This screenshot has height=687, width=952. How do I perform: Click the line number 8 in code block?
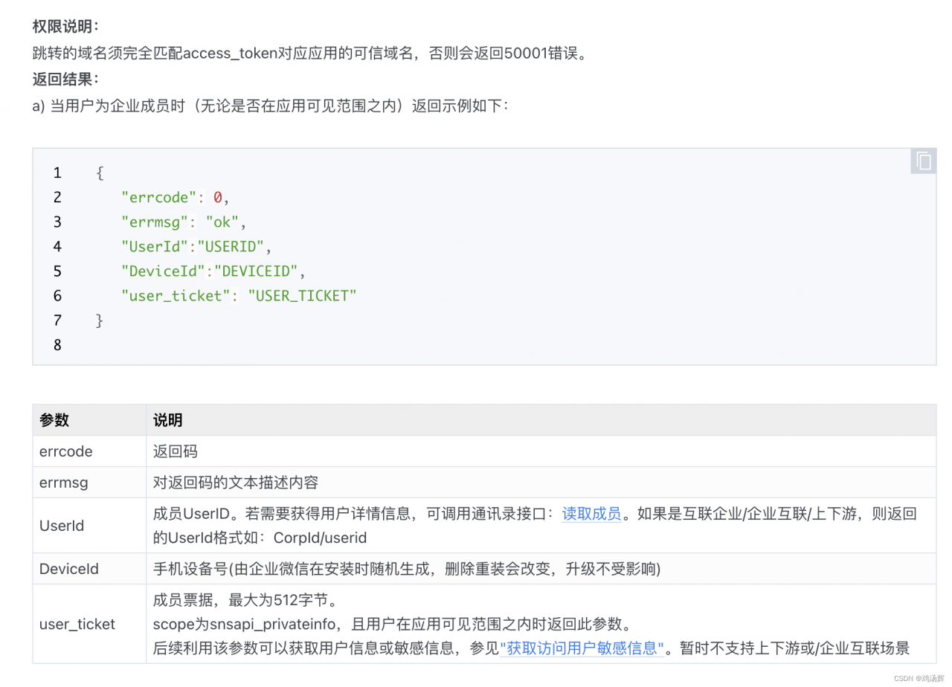point(57,345)
